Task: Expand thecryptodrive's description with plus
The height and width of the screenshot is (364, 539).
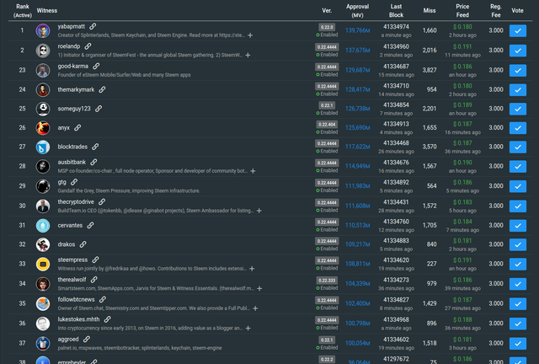Action: (x=259, y=211)
